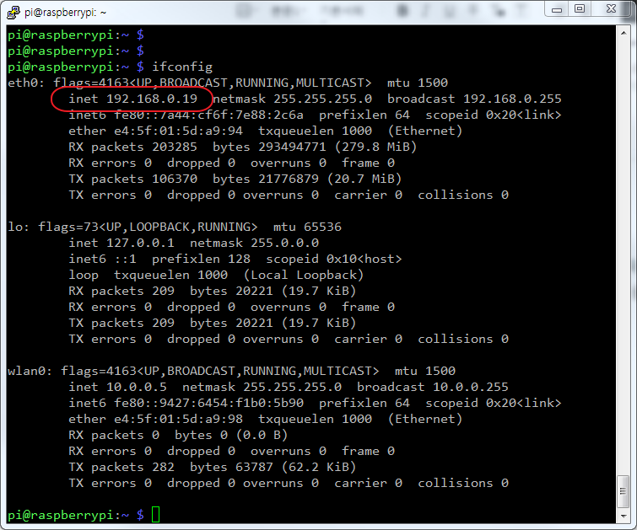Image resolution: width=637 pixels, height=530 pixels.
Task: Click 'inet 127.0.0.1' loopback address
Action: [121, 243]
